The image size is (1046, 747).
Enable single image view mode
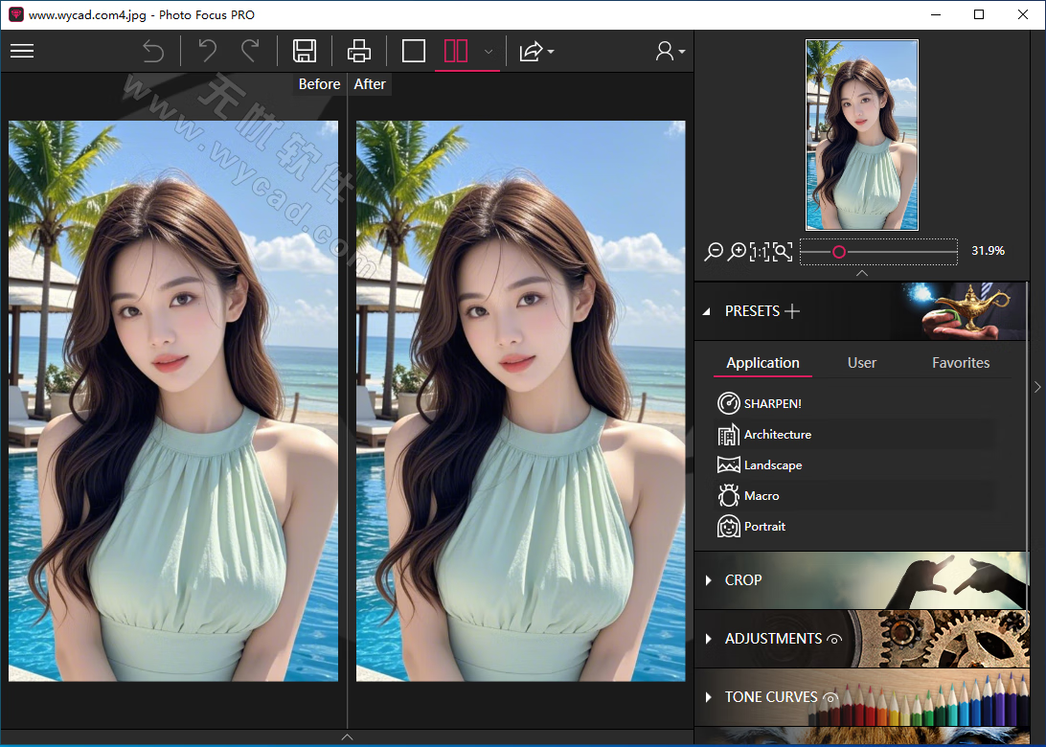coord(413,52)
